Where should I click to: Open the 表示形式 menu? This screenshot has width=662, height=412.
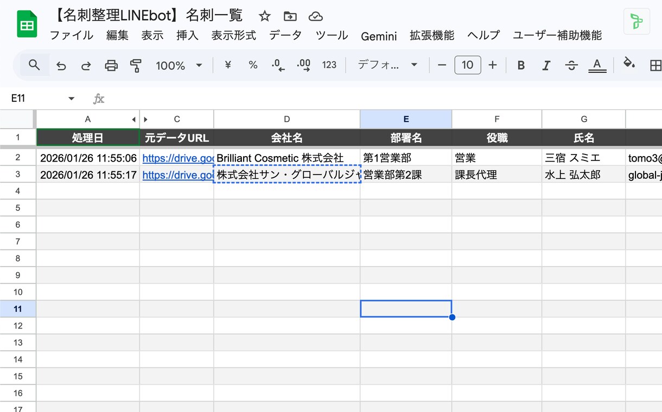233,36
